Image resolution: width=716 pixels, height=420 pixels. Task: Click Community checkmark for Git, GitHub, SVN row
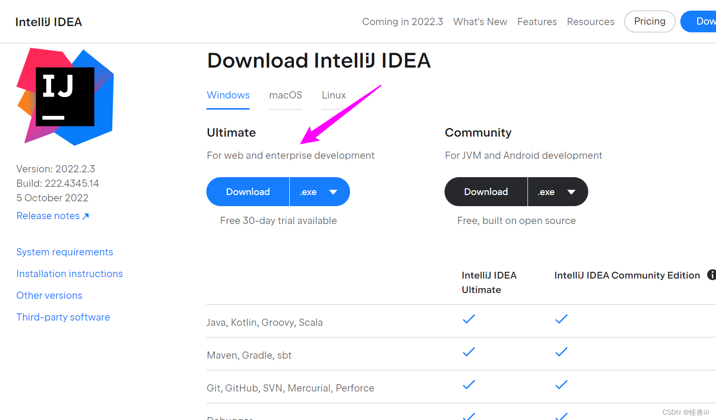tap(561, 385)
